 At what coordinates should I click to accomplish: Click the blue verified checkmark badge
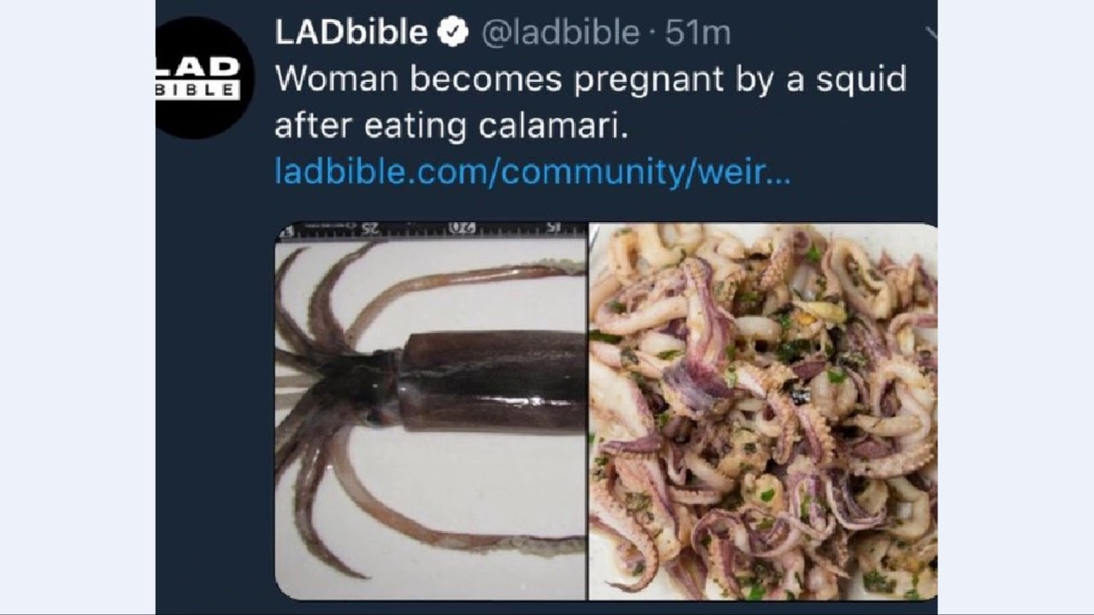click(453, 32)
